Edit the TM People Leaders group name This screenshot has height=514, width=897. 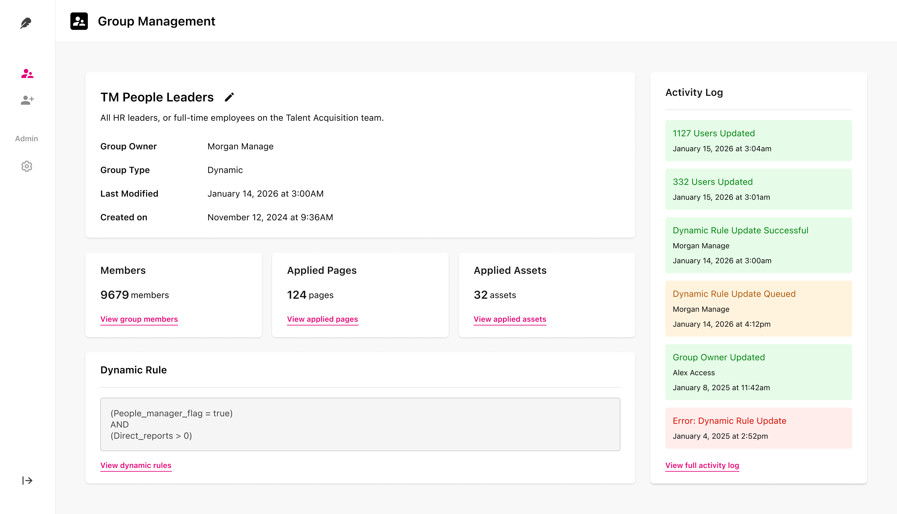tap(229, 97)
